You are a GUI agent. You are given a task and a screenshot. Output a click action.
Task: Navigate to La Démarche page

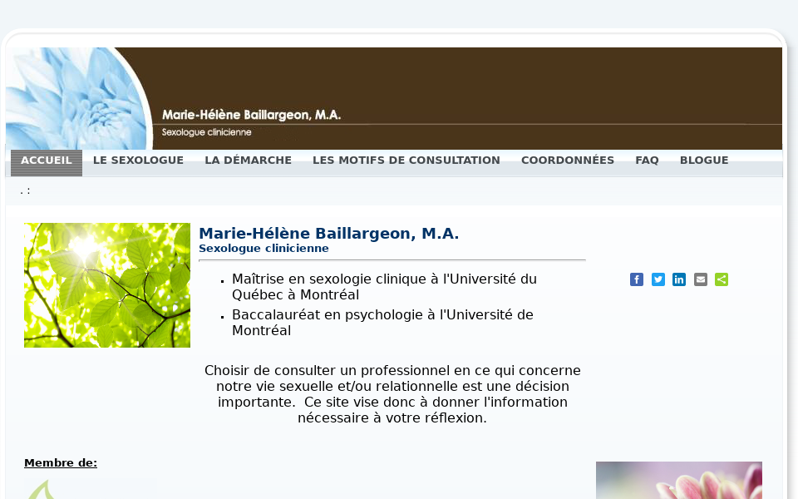248,161
